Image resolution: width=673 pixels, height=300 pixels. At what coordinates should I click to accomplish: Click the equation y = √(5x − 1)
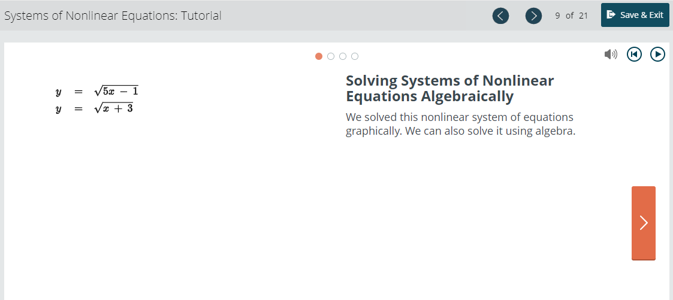(97, 91)
